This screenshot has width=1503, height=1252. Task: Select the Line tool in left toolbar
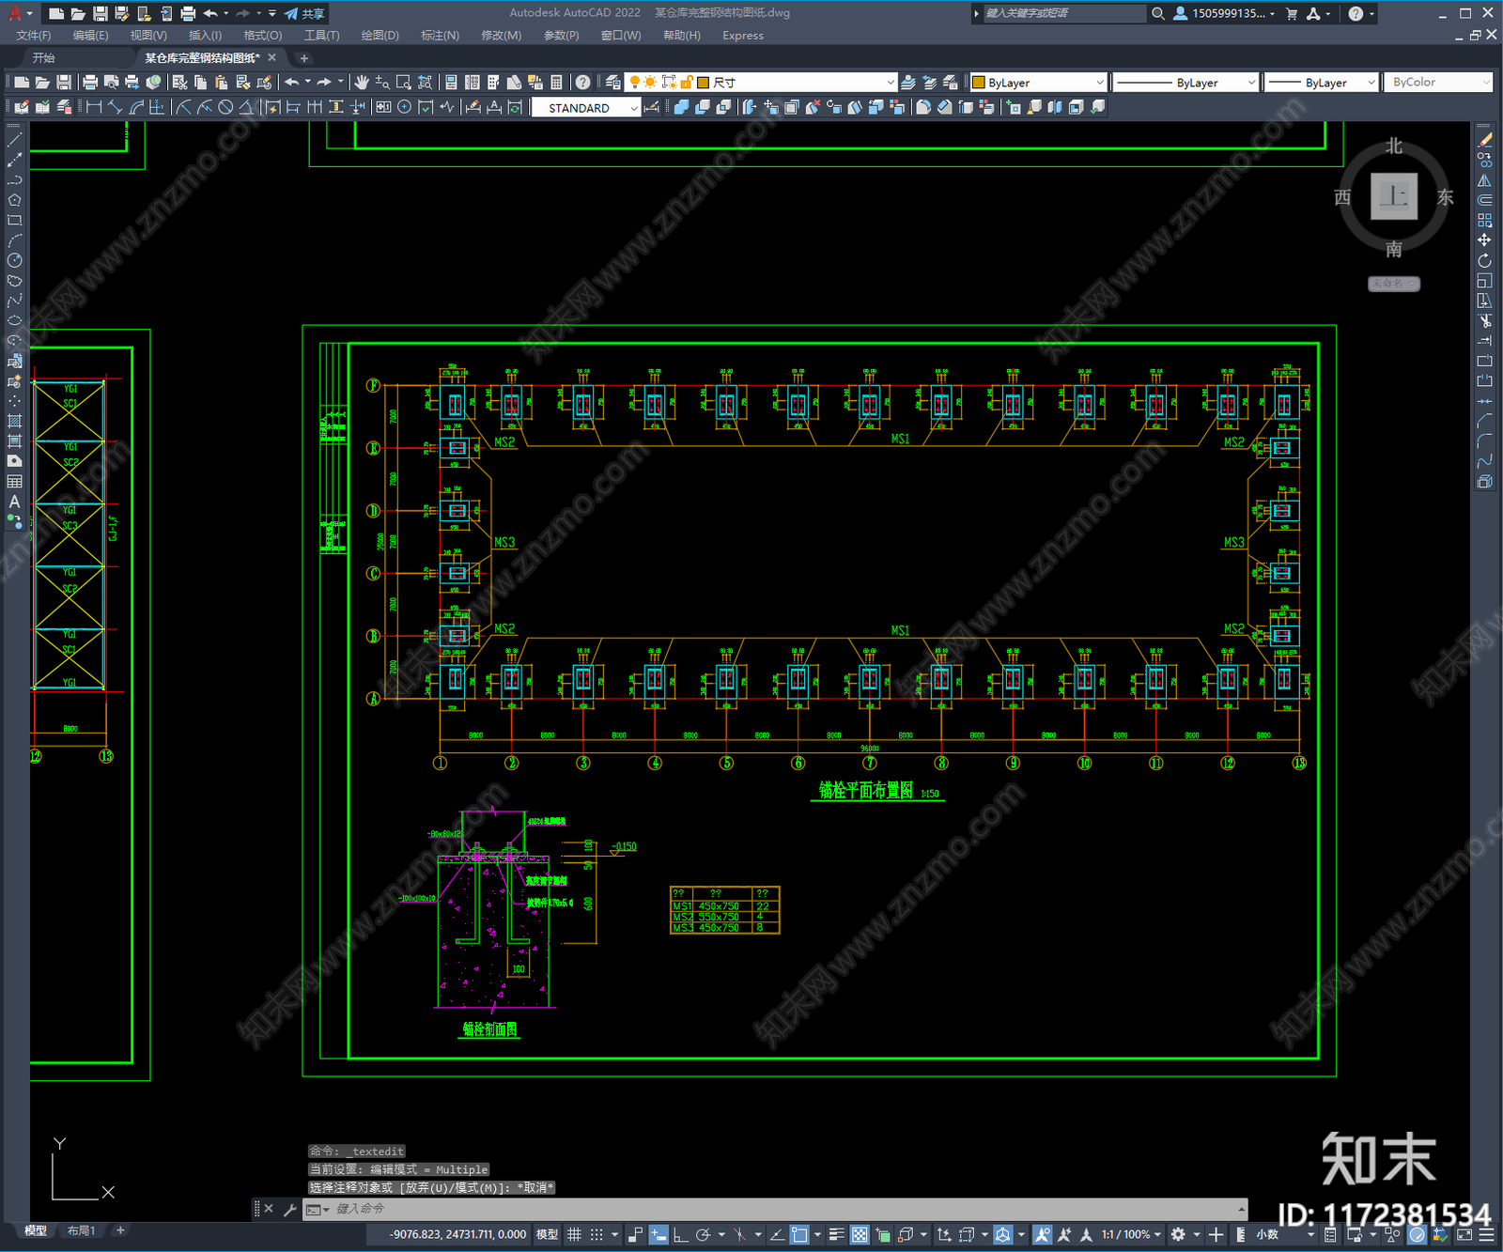14,140
